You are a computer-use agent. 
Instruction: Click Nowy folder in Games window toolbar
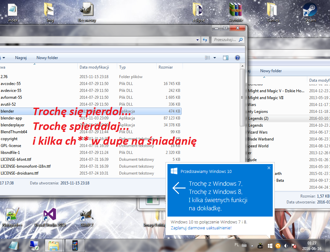pos(271,71)
